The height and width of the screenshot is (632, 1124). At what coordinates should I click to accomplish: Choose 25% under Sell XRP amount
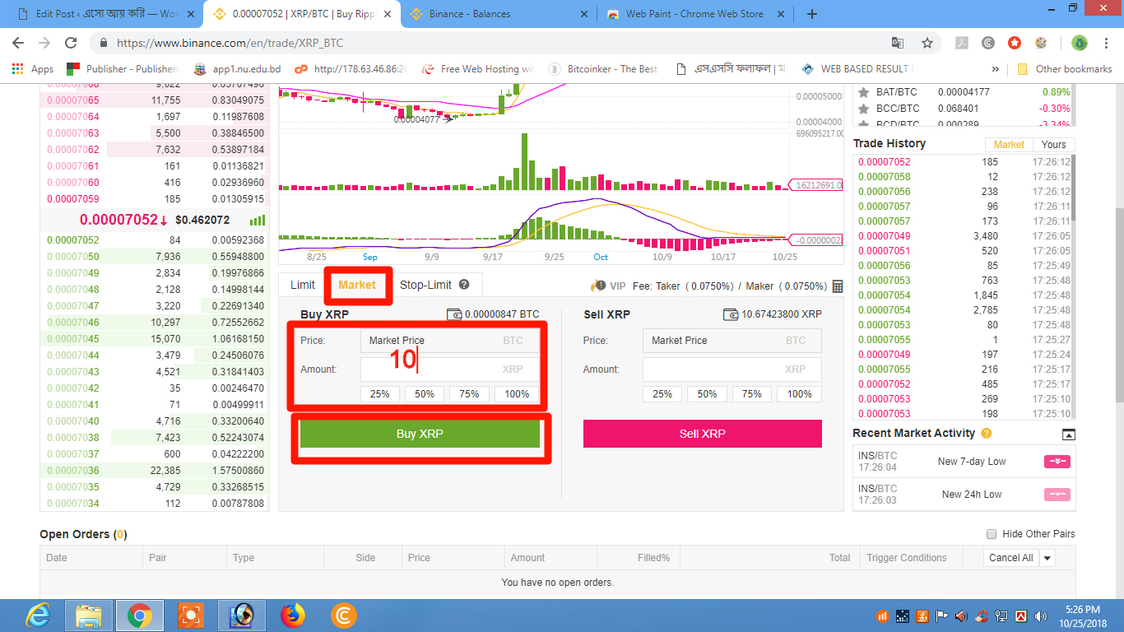tap(662, 394)
